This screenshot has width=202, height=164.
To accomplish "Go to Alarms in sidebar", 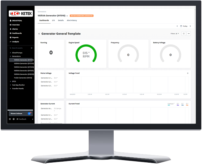I will pos(14,29).
